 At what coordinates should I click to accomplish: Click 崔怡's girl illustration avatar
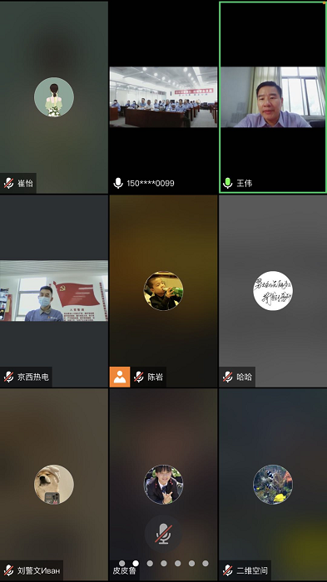(x=54, y=97)
